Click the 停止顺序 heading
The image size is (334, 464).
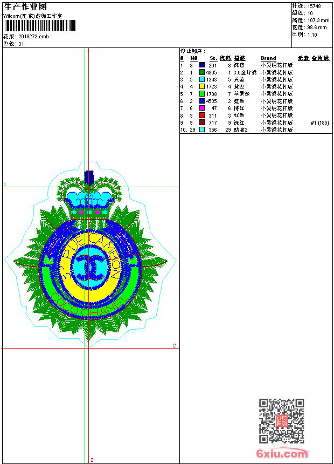tap(192, 51)
